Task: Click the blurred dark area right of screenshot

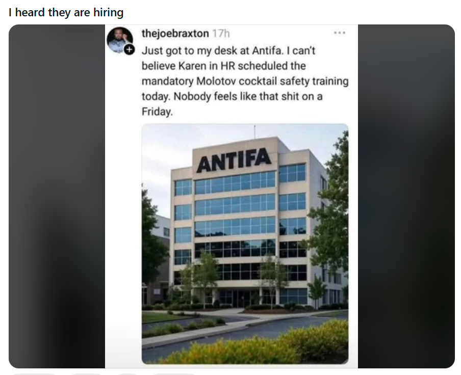Action: point(406,196)
